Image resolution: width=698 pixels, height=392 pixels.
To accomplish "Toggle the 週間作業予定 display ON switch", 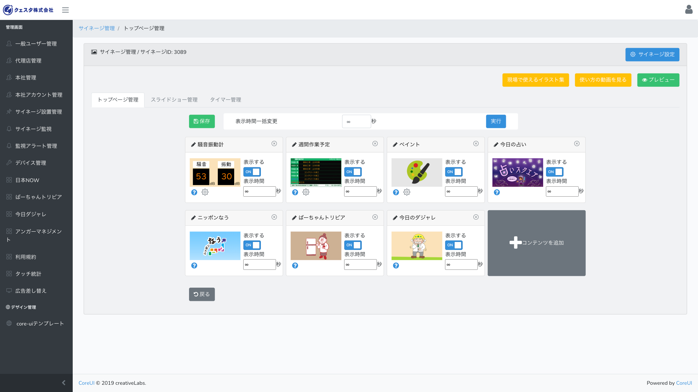I will coord(353,172).
